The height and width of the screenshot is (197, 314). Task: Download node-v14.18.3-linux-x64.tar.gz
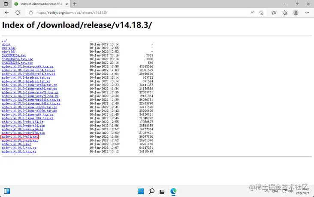27,114
